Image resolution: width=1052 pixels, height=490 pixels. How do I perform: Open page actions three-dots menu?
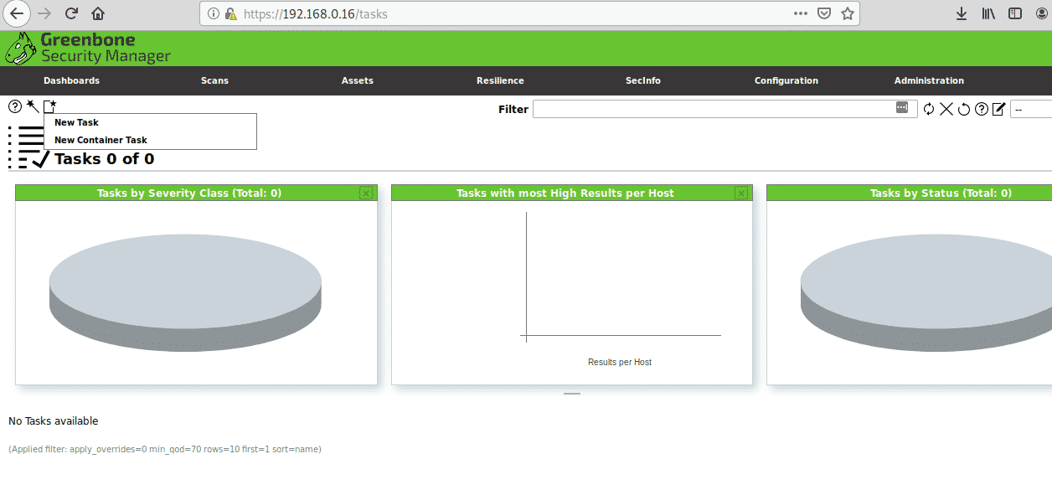[x=801, y=13]
